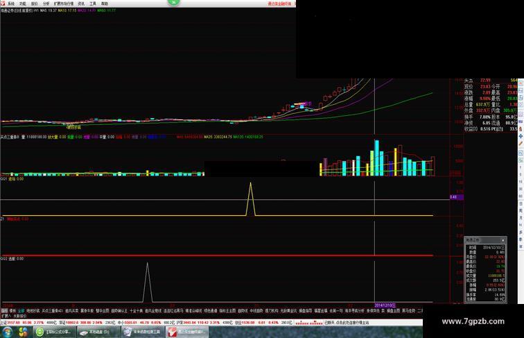Click the red connection signal indicator in status bar

[x=309, y=323]
